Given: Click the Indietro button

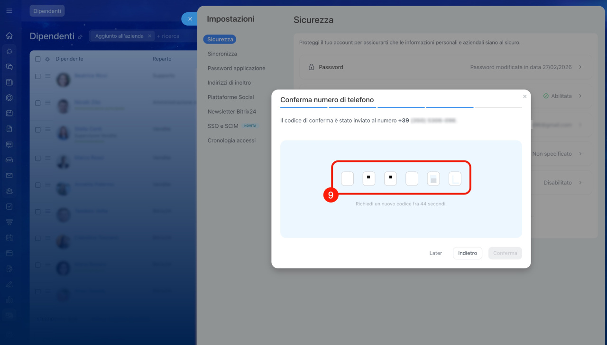Looking at the screenshot, I should click(x=467, y=253).
